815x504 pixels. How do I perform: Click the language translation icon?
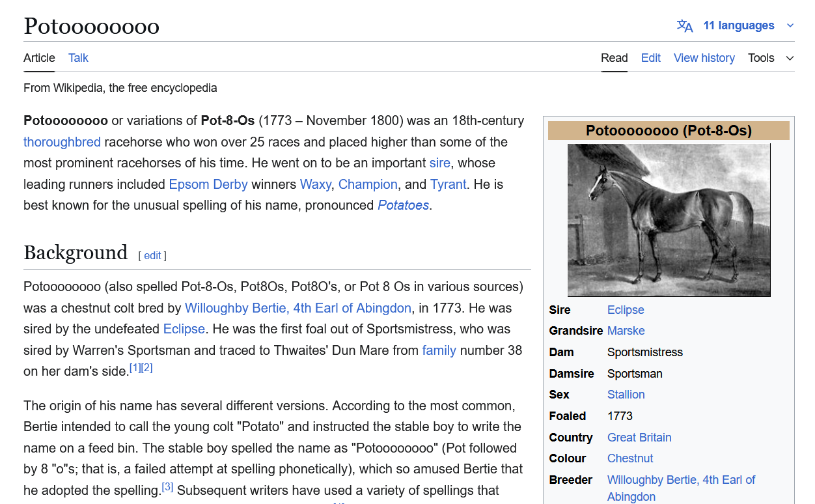click(685, 25)
